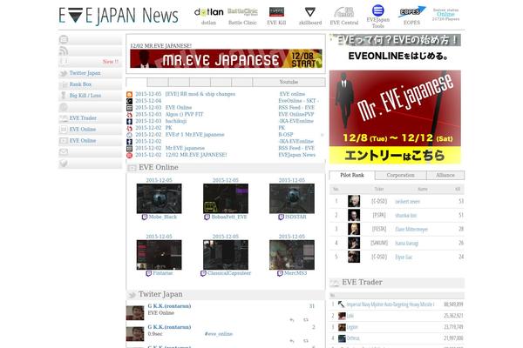
Task: Click the 'B-OSP' source link
Action: pyautogui.click(x=286, y=135)
